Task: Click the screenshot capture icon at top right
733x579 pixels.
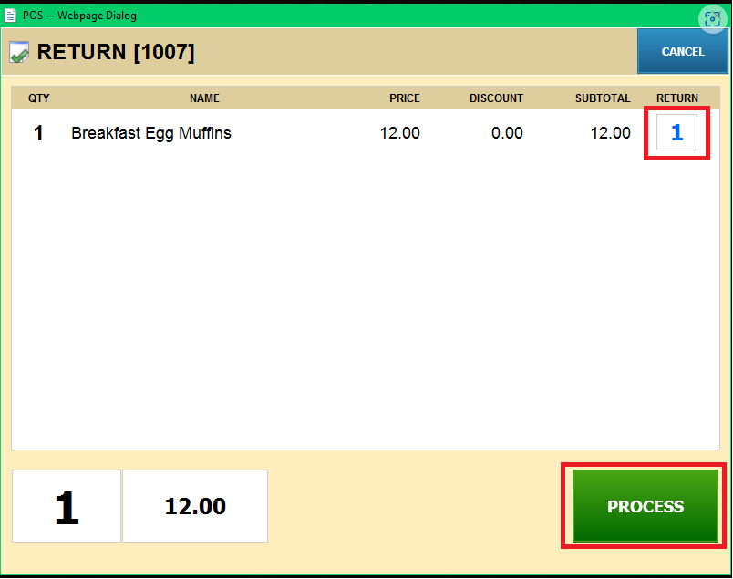Action: click(711, 18)
